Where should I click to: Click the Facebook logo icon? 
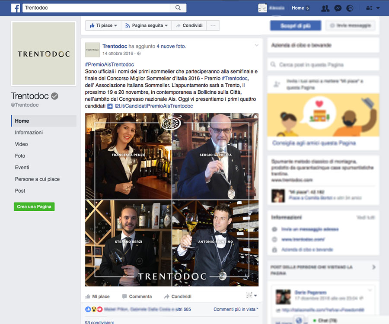pos(16,8)
